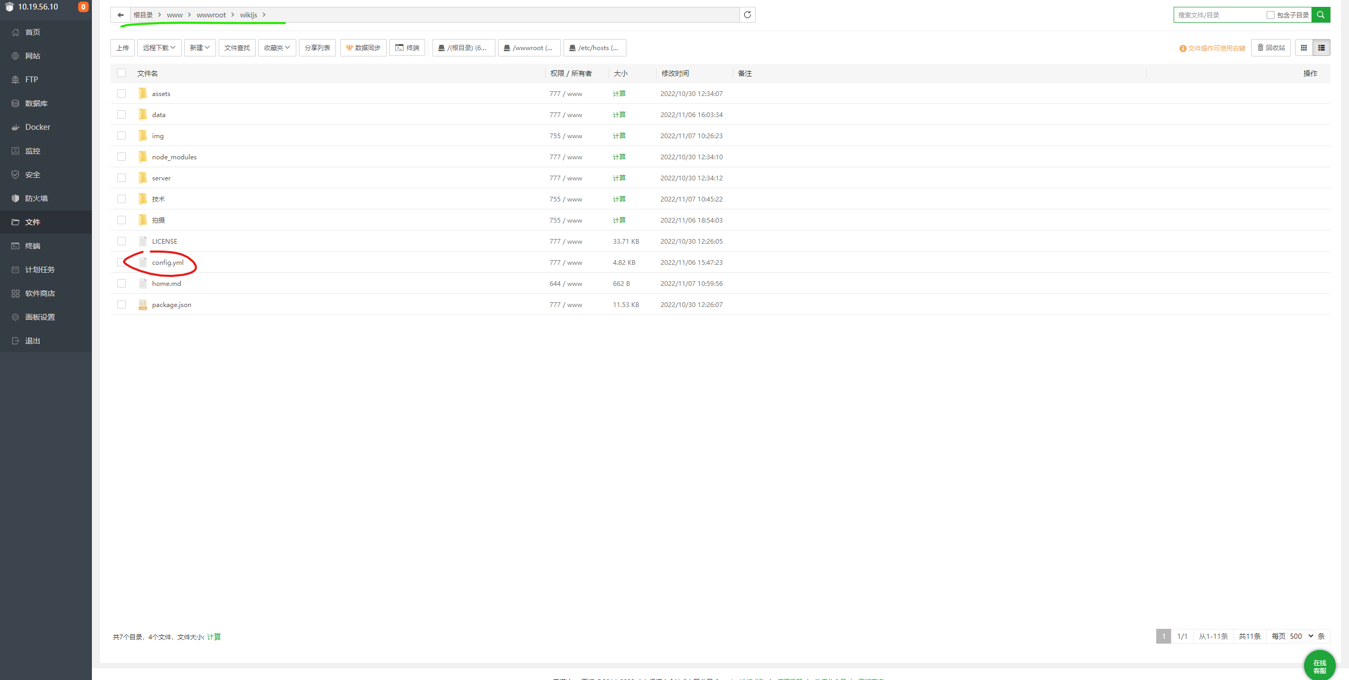
Task: Expand the New (新建) dropdown
Action: (200, 48)
